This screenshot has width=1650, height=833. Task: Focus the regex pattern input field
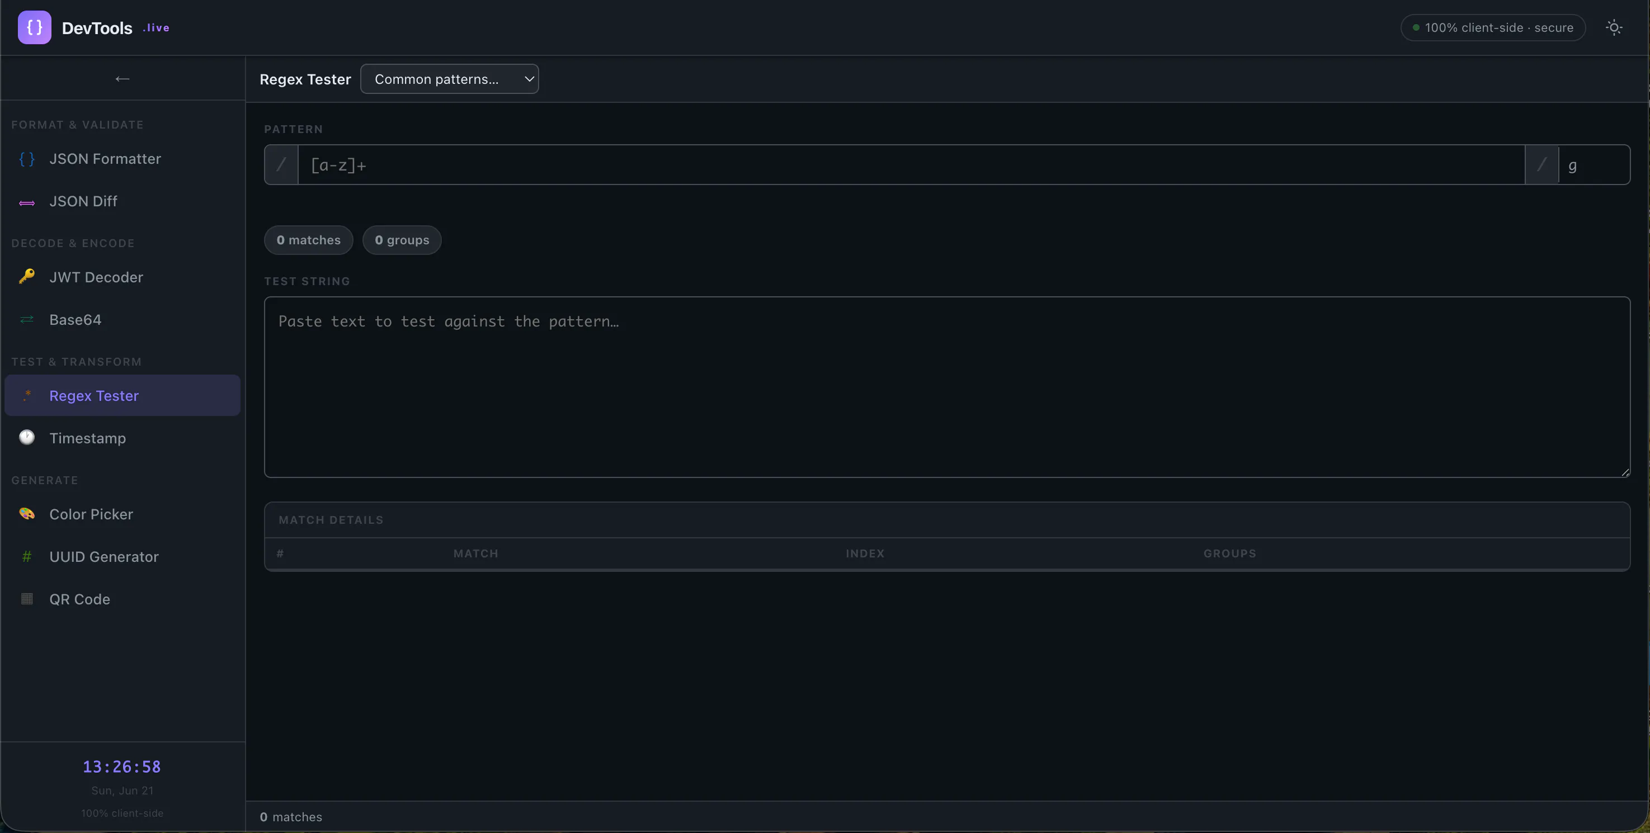[x=911, y=165]
